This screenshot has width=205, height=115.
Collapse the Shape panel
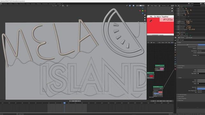tap(179, 42)
